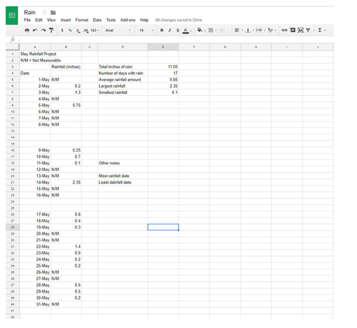
Task: Click the Insert comment icon
Action: [293, 30]
